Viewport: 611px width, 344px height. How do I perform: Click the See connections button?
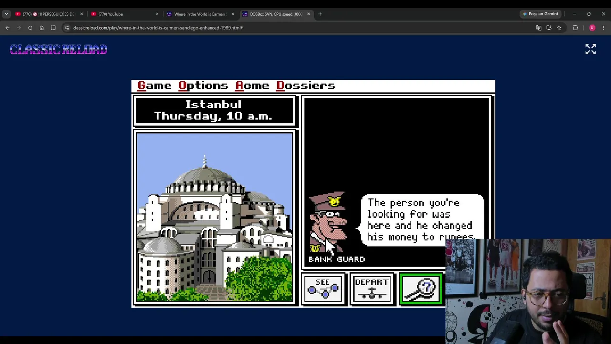(323, 289)
